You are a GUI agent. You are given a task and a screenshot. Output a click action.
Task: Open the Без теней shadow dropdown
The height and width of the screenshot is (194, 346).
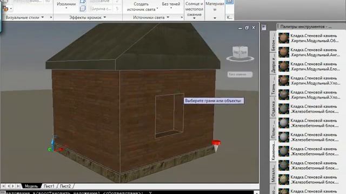[171, 5]
